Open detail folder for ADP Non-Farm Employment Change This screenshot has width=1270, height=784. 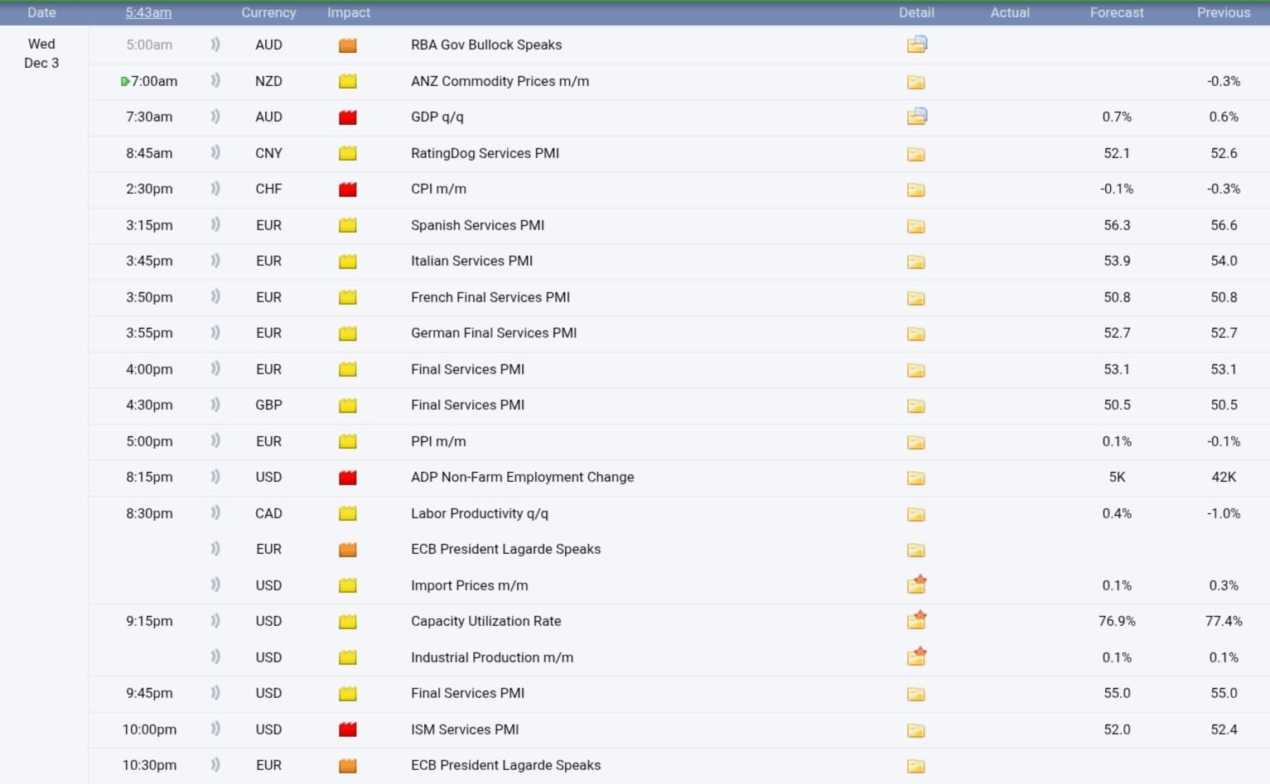tap(915, 478)
